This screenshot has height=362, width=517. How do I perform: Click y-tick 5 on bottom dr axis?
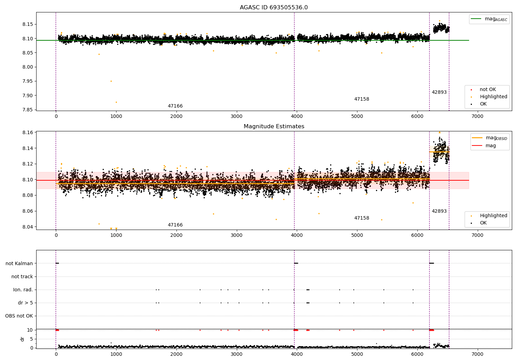(31, 339)
